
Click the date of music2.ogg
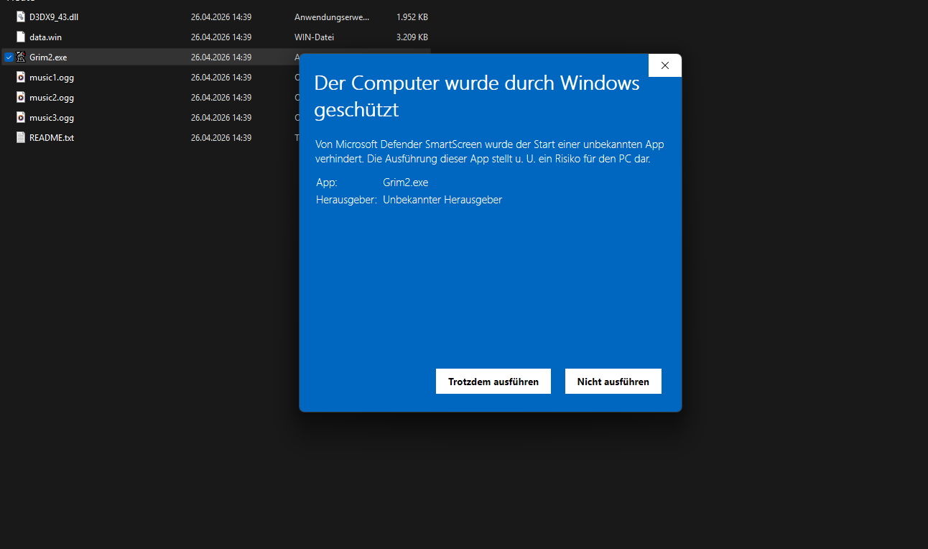[221, 97]
